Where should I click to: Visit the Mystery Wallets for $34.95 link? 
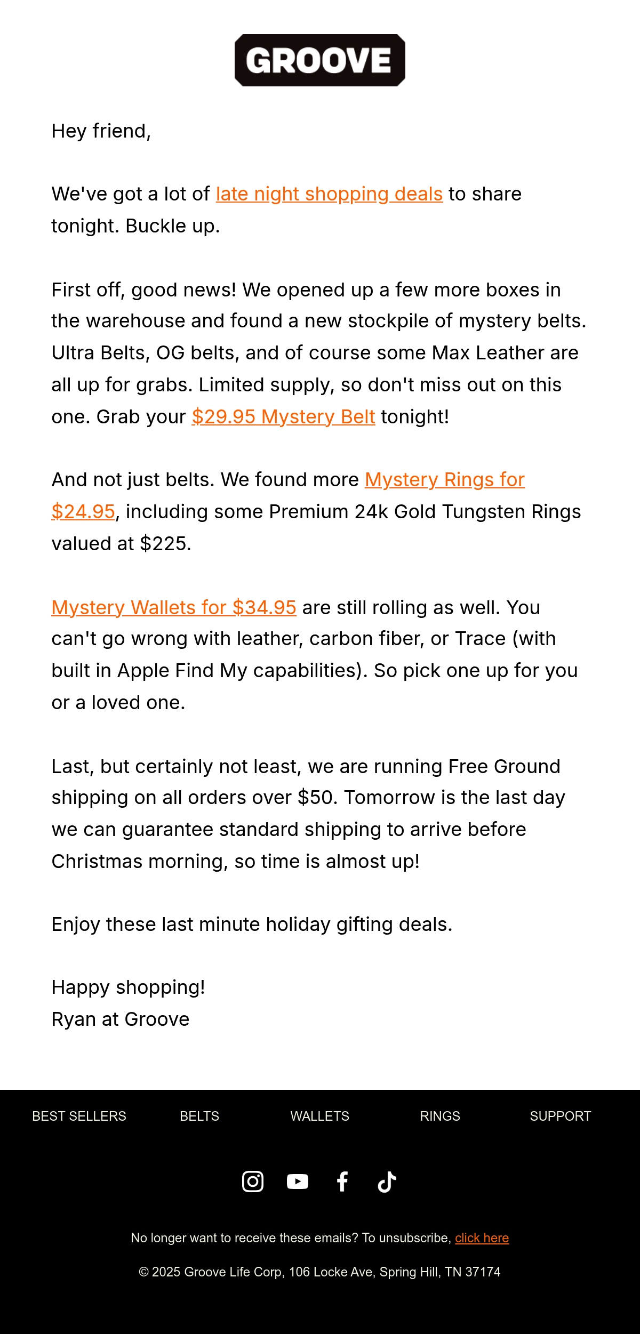tap(174, 608)
